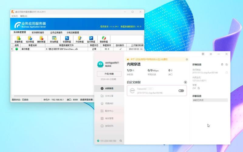
Task: Click the auto backup checkmark for 演示账套
Action: [120, 49]
